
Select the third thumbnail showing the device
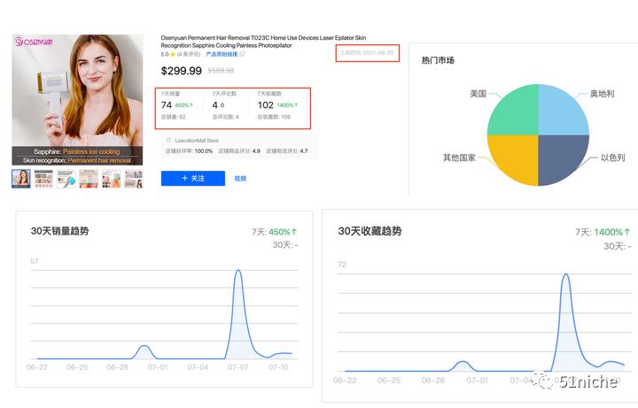(66, 179)
